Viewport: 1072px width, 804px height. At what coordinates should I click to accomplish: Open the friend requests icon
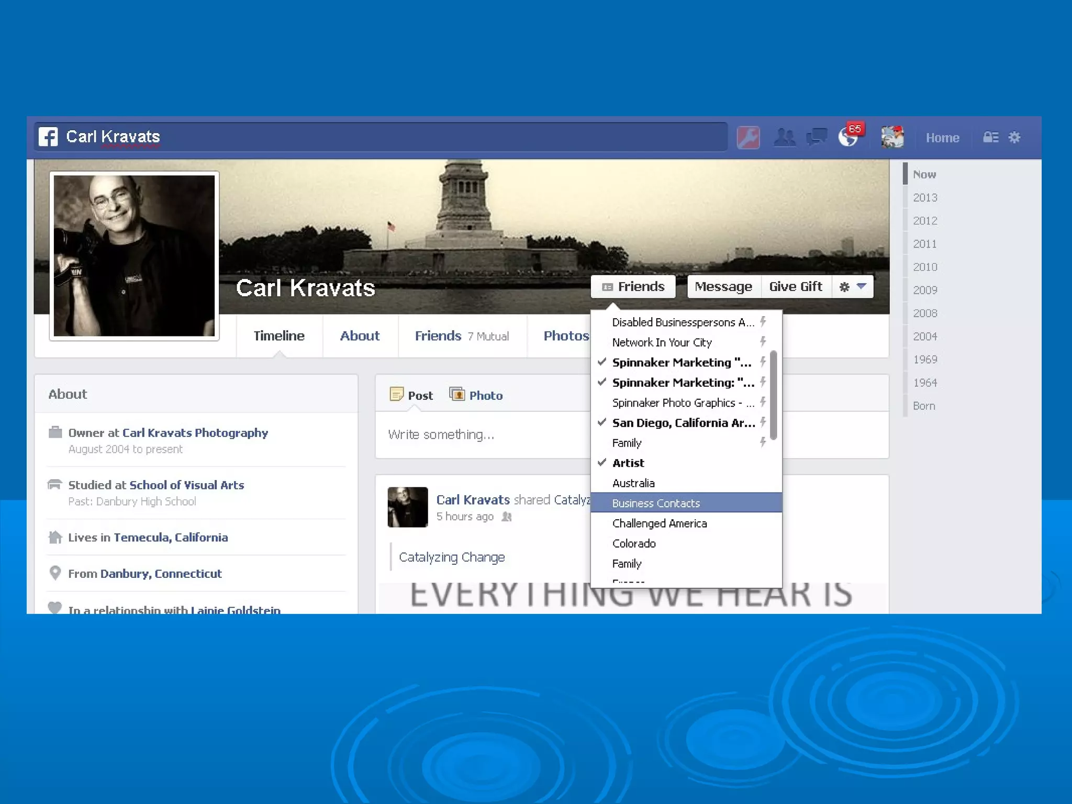784,138
